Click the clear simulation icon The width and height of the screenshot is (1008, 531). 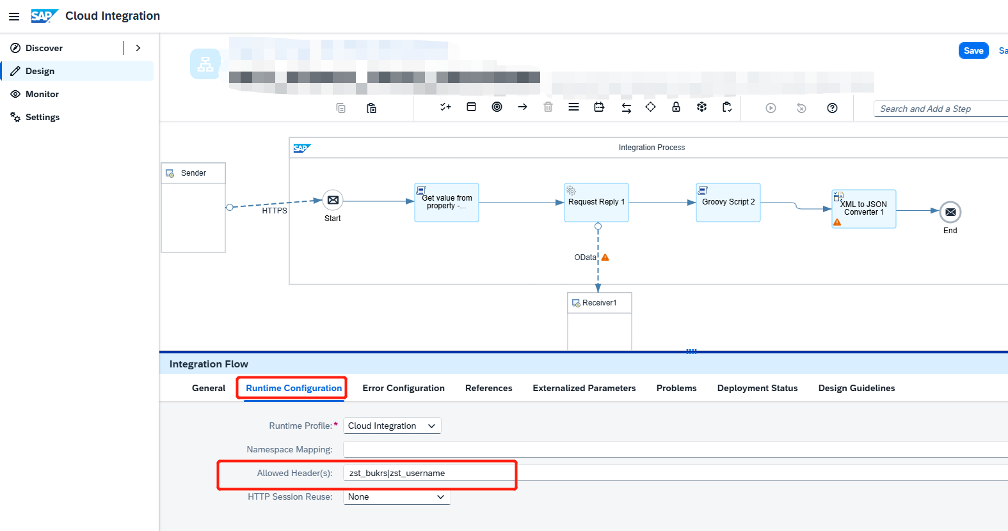coord(801,108)
